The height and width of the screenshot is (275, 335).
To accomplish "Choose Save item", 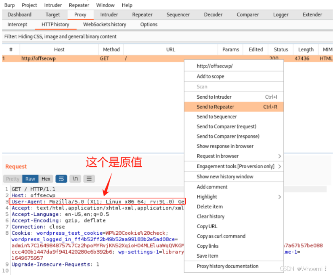I will [x=234, y=256].
